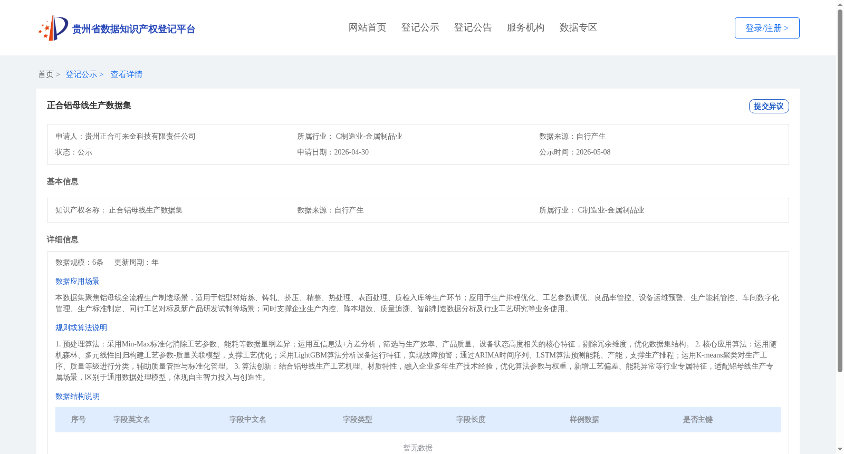This screenshot has width=844, height=454.
Task: Click the 数据结构说明 subheading
Action: 78,396
